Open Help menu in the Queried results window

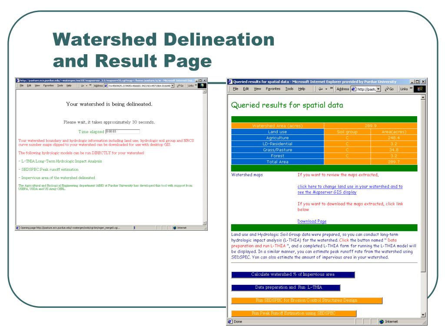[x=302, y=89]
